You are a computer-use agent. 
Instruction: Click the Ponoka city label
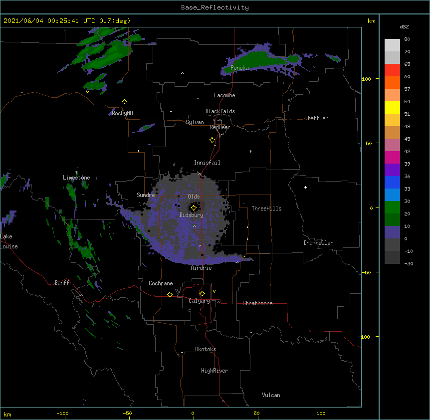tap(239, 68)
